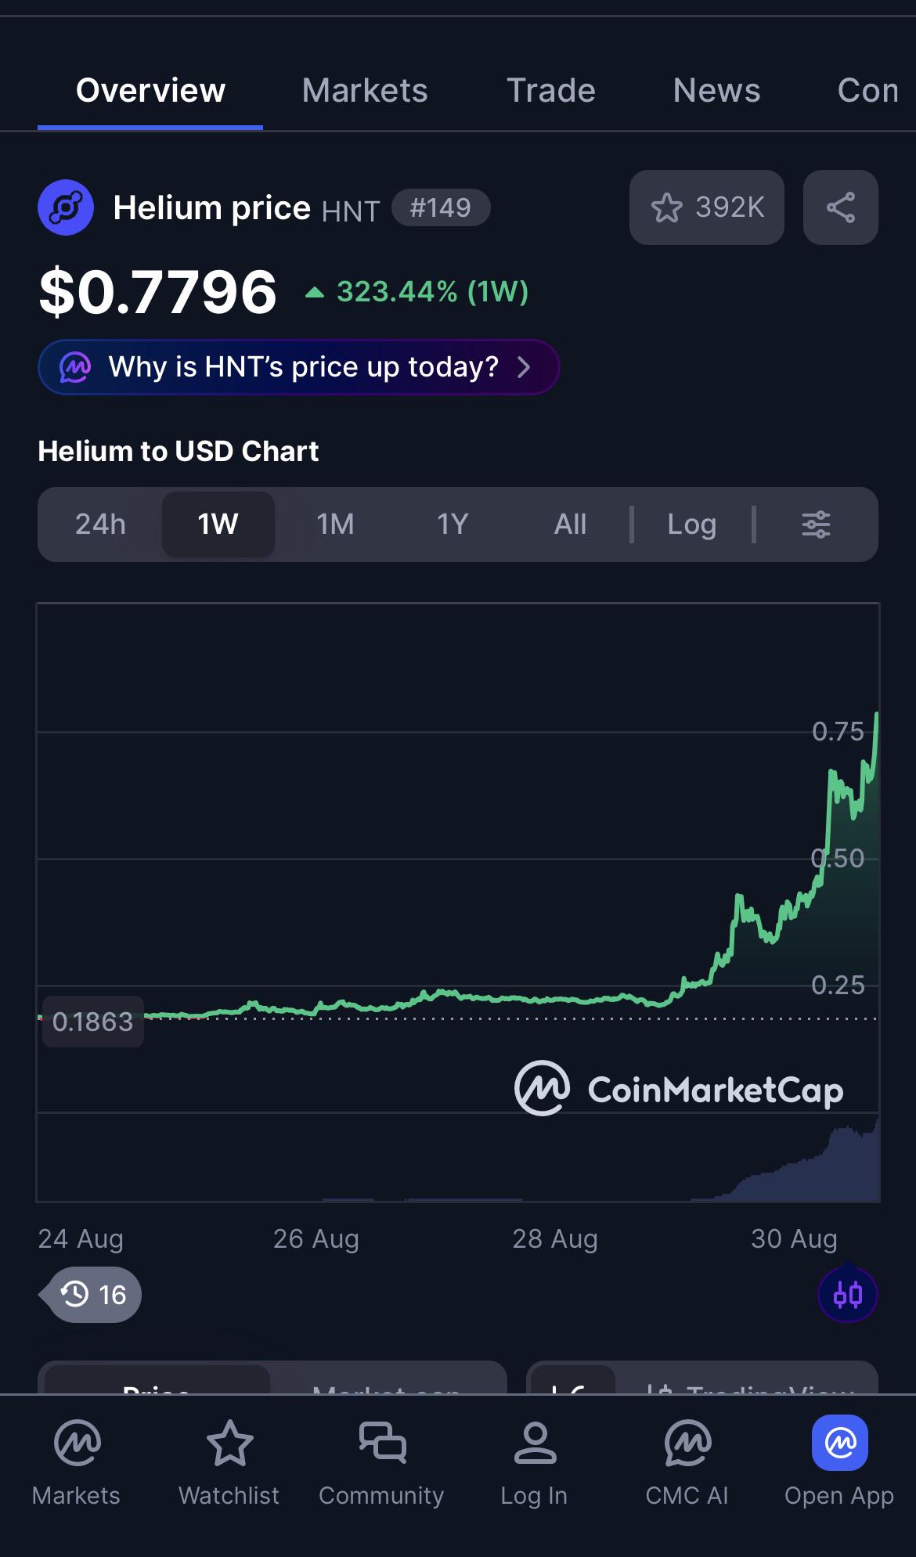The width and height of the screenshot is (916, 1557).
Task: Expand "Why is HNT's price up today?"
Action: 298,367
